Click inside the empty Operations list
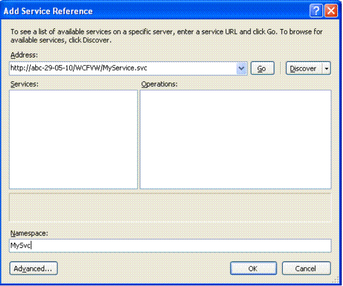 pos(236,139)
